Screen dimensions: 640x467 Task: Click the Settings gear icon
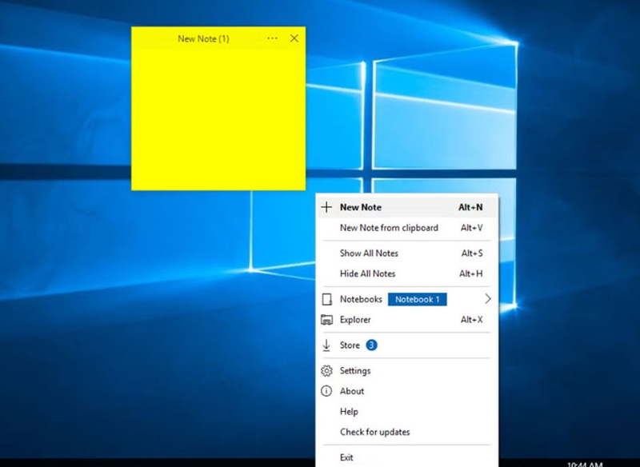tap(326, 371)
